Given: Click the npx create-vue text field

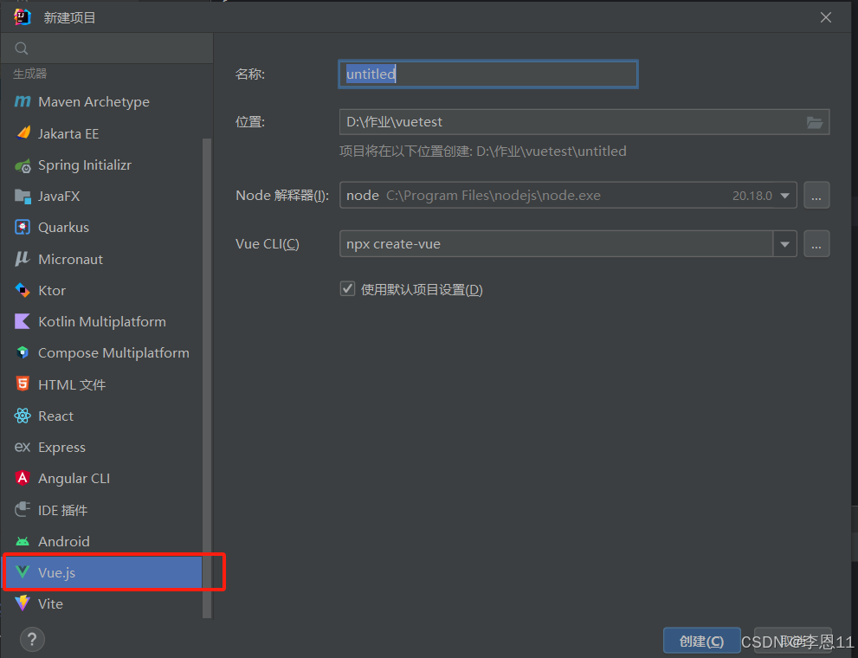Looking at the screenshot, I should (556, 244).
